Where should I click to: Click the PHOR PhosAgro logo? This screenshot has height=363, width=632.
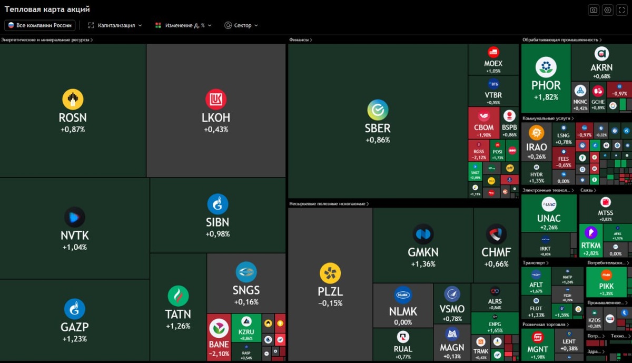coord(546,67)
